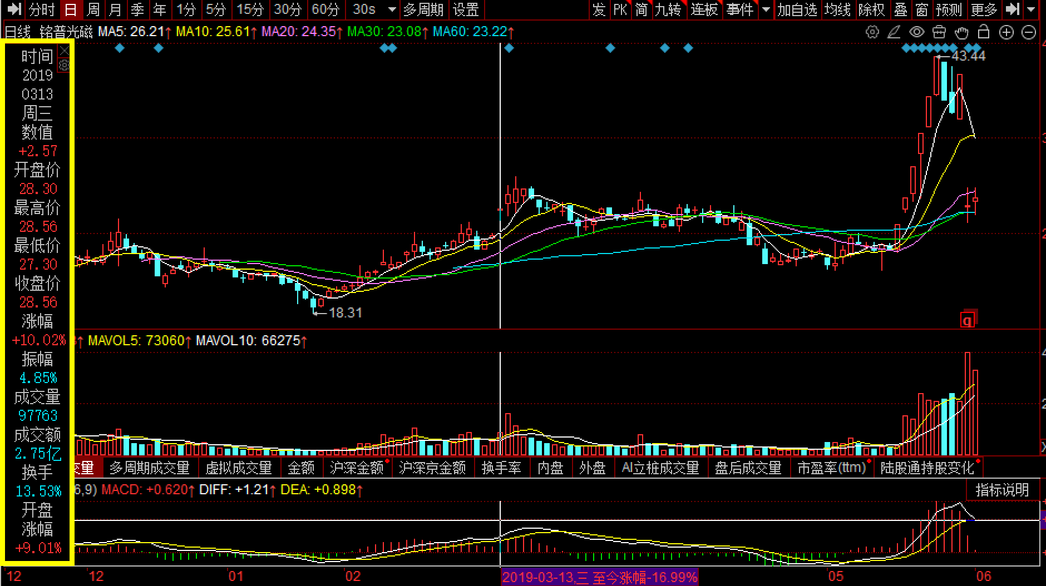
Task: Toggle the chart lock icon
Action: click(x=984, y=32)
